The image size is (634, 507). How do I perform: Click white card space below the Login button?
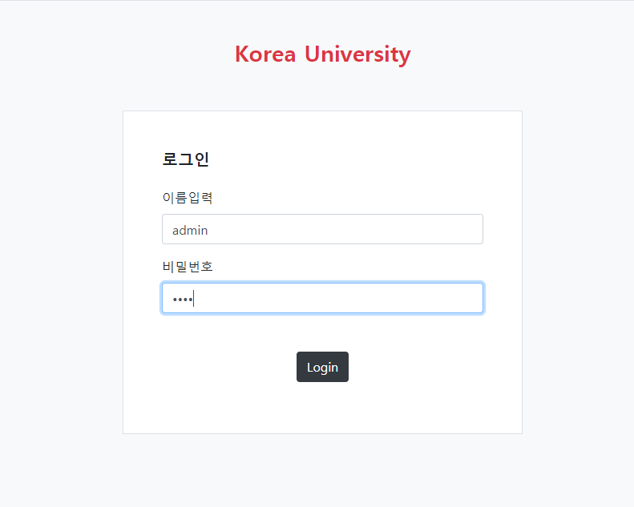pos(322,408)
